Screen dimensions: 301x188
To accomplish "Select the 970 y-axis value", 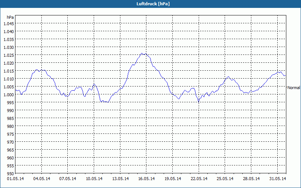I will coord(11,142).
